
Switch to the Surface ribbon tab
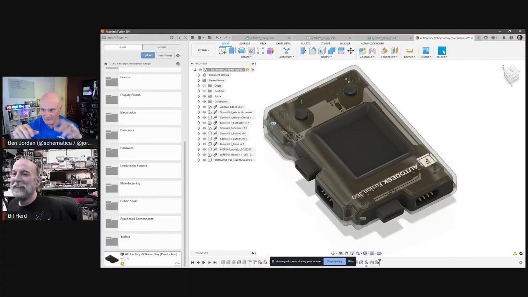(x=245, y=43)
